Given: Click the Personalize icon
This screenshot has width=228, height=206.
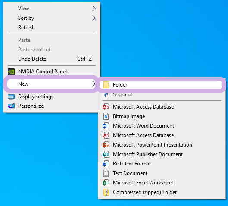Looking at the screenshot, I should pyautogui.click(x=11, y=106).
